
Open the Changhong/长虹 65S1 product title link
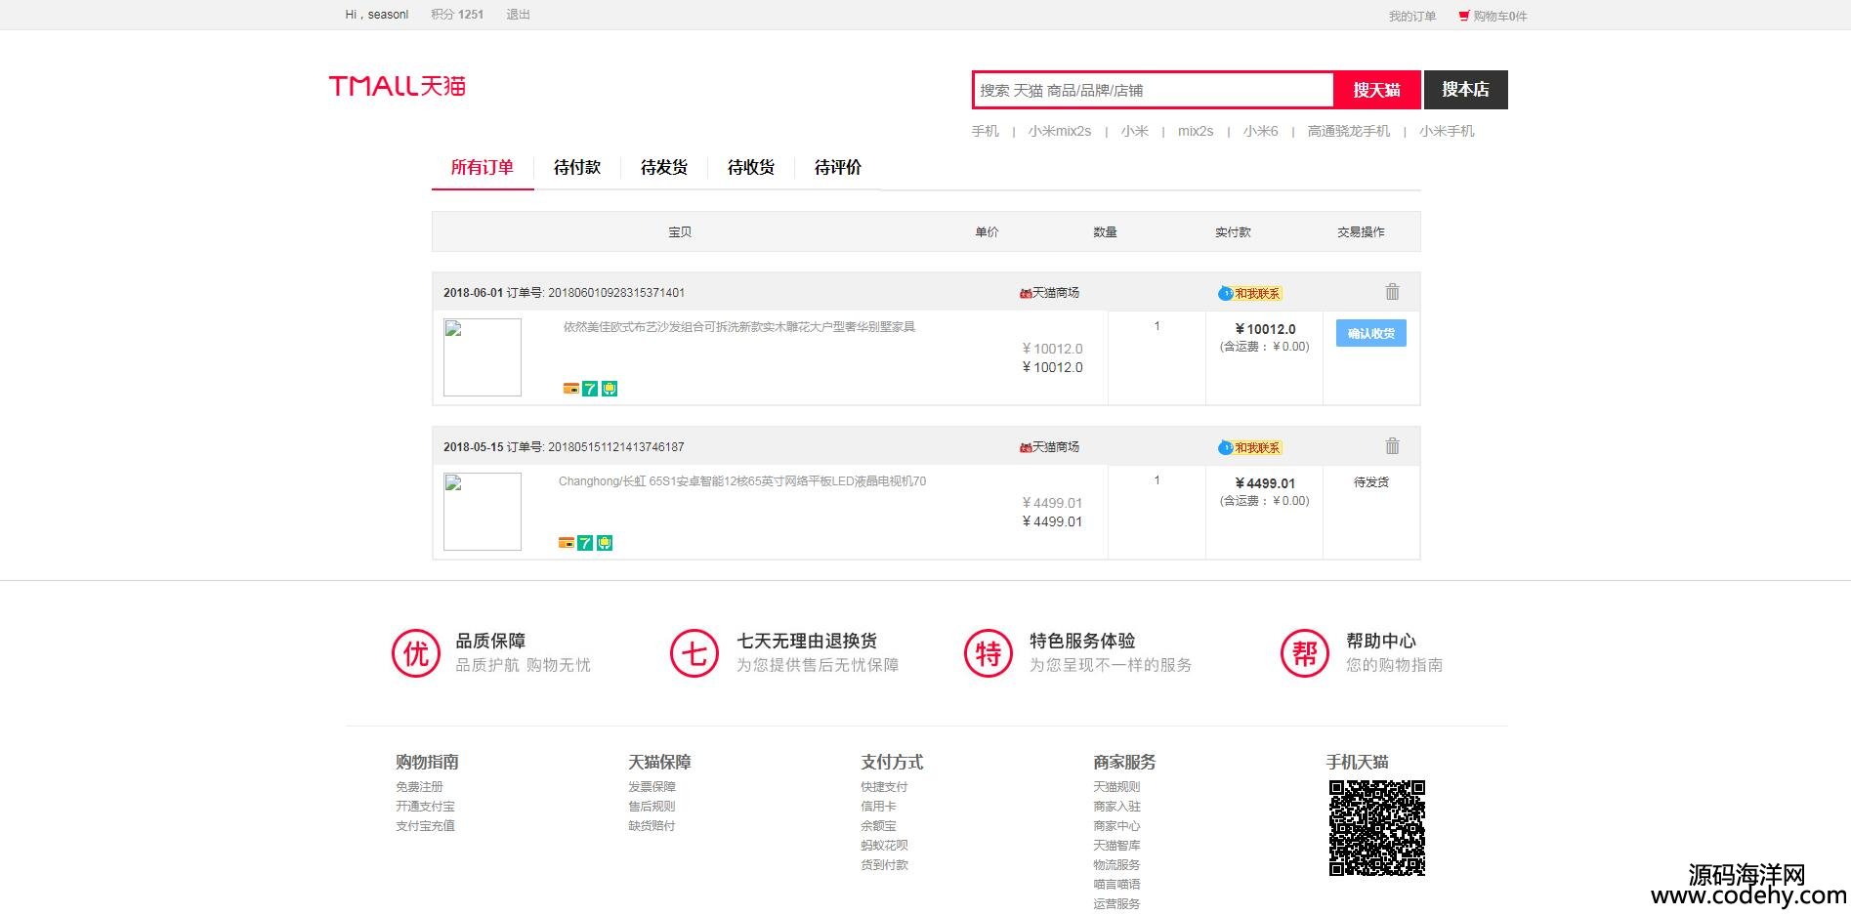coord(742,481)
